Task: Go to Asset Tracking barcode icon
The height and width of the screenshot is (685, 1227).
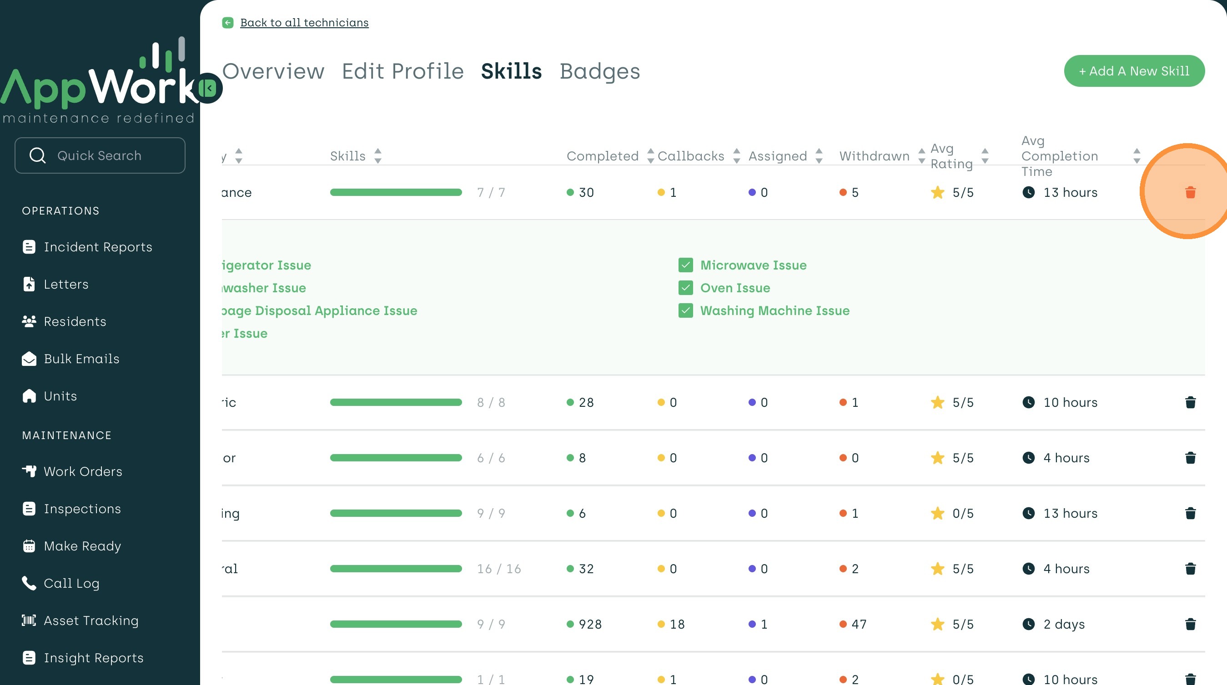Action: pos(29,620)
